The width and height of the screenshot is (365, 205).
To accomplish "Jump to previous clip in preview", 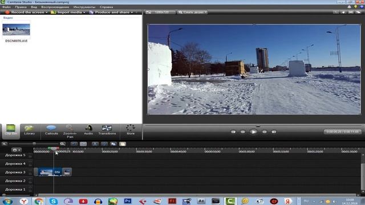I will pos(233,132).
